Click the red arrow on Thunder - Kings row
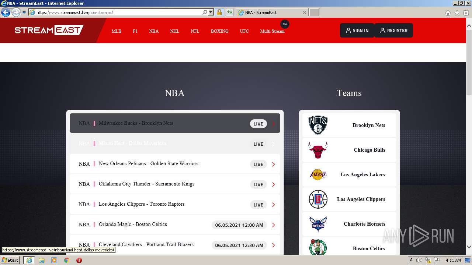This screenshot has height=265, width=472. 273,184
